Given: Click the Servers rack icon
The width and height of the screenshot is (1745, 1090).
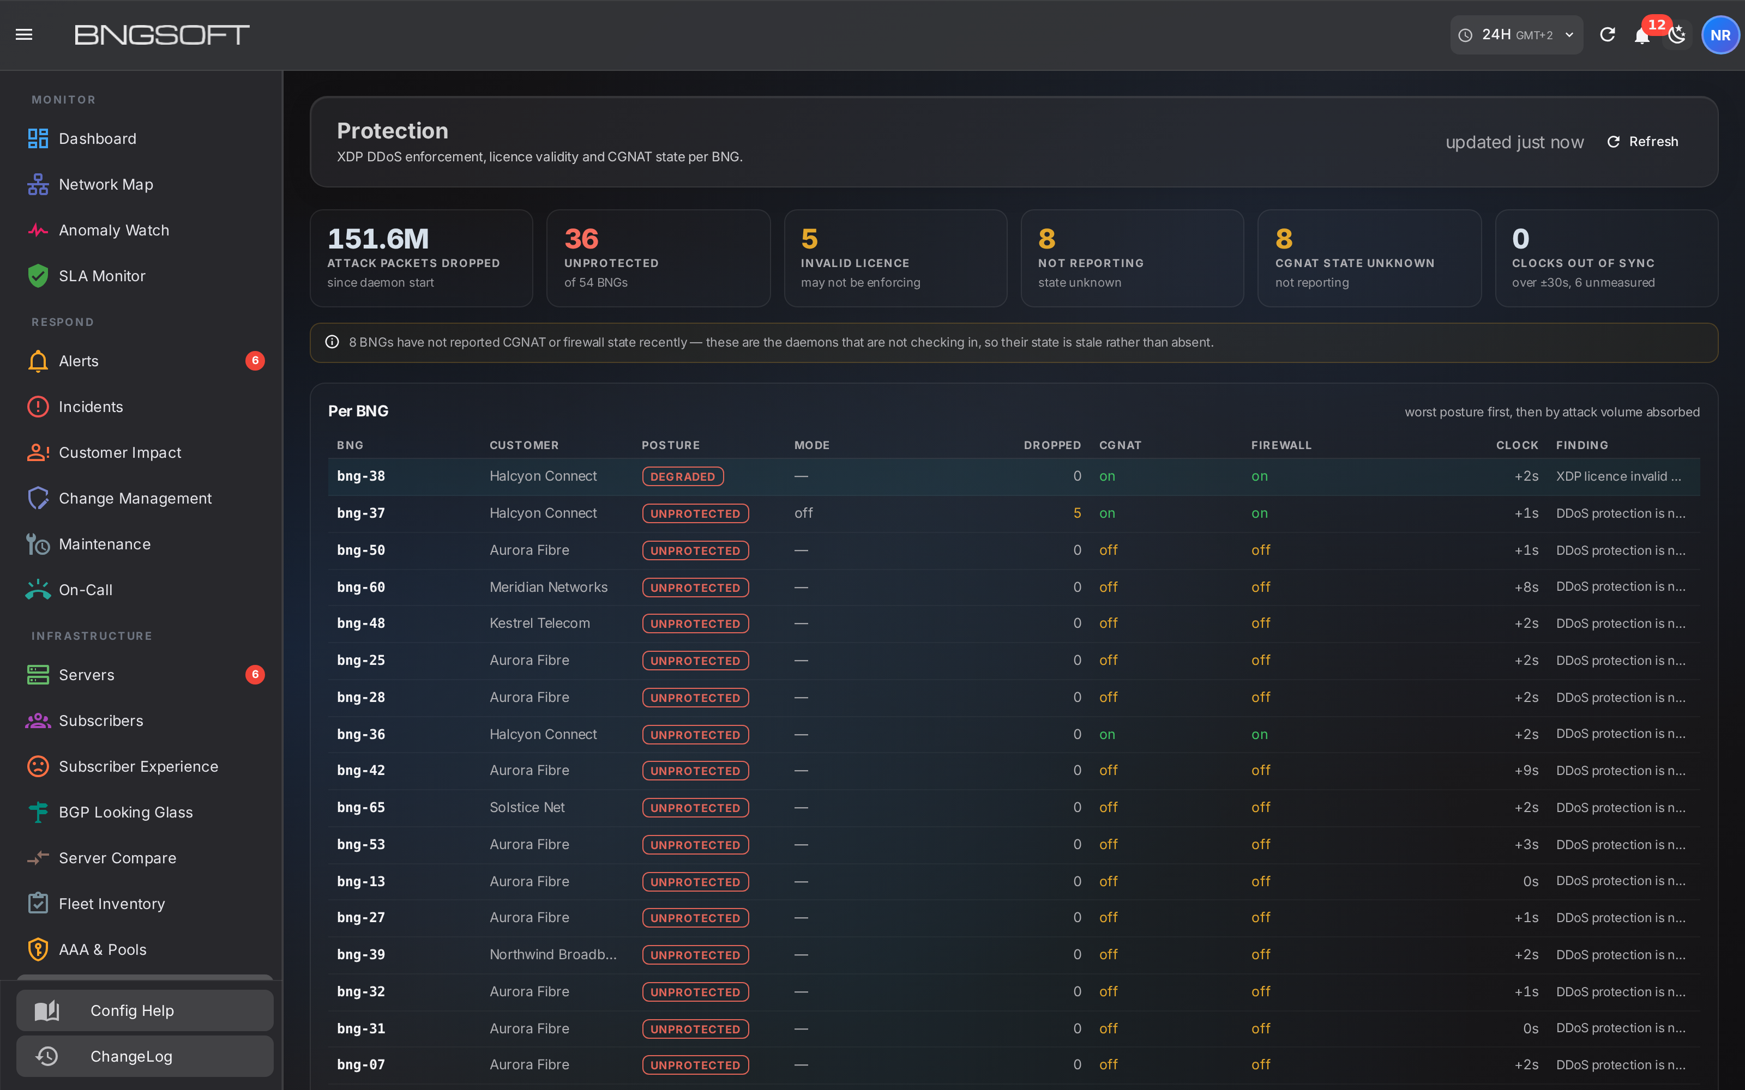Looking at the screenshot, I should point(38,675).
